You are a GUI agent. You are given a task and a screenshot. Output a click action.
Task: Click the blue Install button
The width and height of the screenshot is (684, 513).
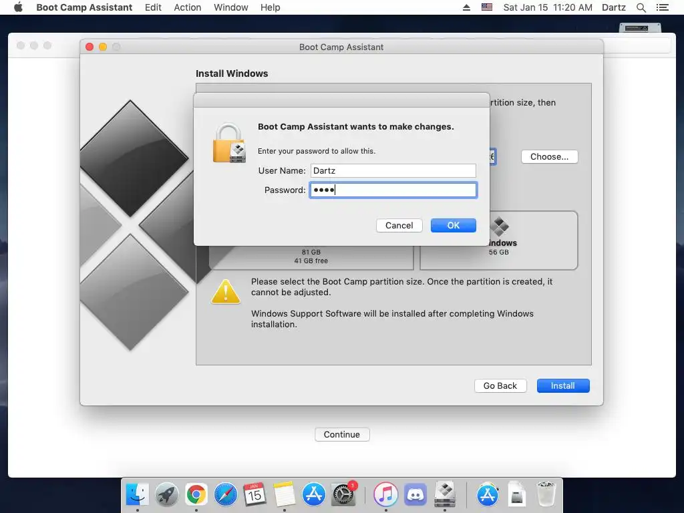[562, 385]
